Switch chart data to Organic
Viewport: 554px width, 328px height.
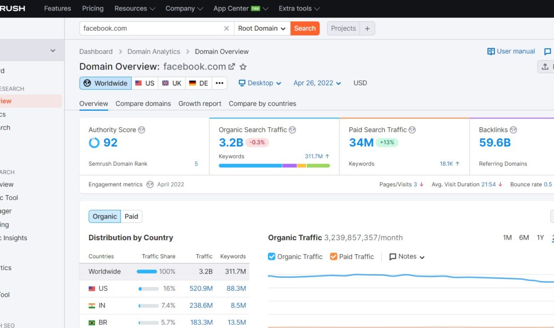point(105,216)
